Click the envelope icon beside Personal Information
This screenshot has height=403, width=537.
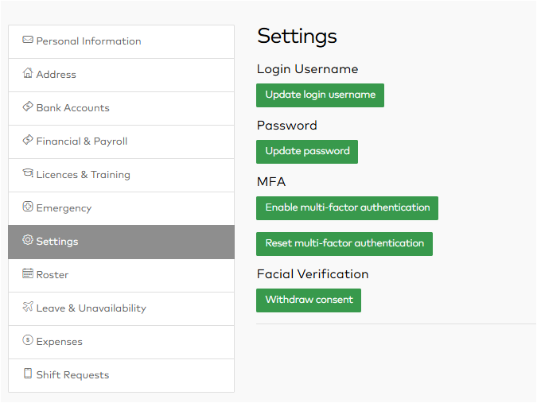28,40
